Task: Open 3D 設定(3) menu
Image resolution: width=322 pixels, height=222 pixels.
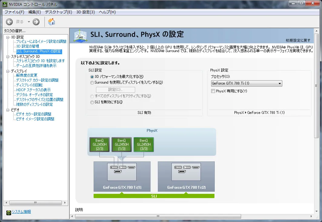Action: pyautogui.click(x=85, y=12)
